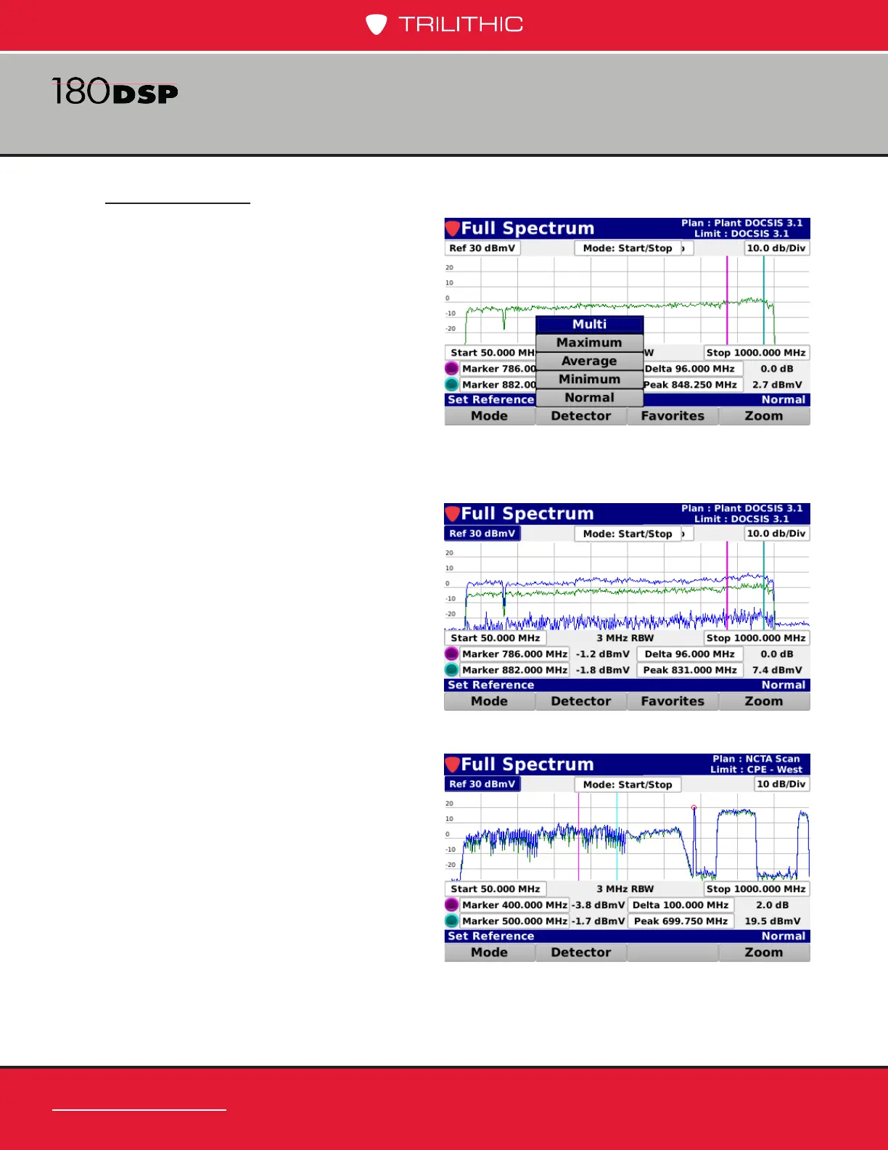The width and height of the screenshot is (888, 1150).
Task: Click 'Plan : NCTA Scan' text
Action: (756, 759)
